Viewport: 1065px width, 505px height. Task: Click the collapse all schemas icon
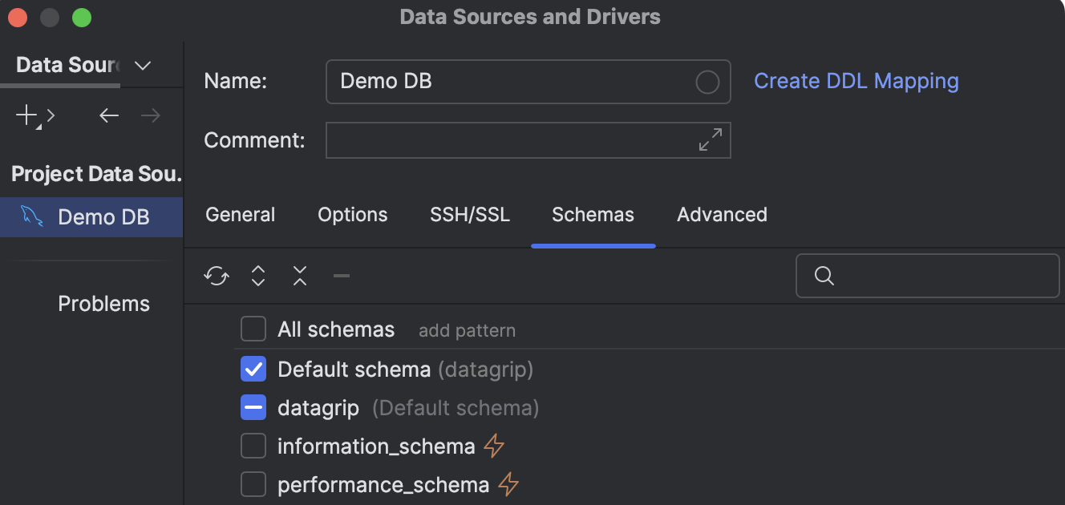pyautogui.click(x=299, y=275)
